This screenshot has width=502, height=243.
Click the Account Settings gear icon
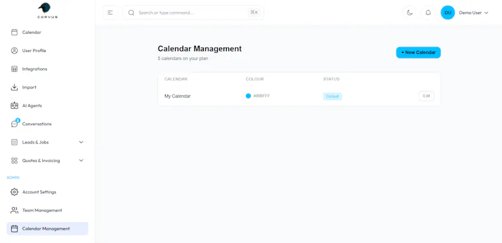pos(14,192)
